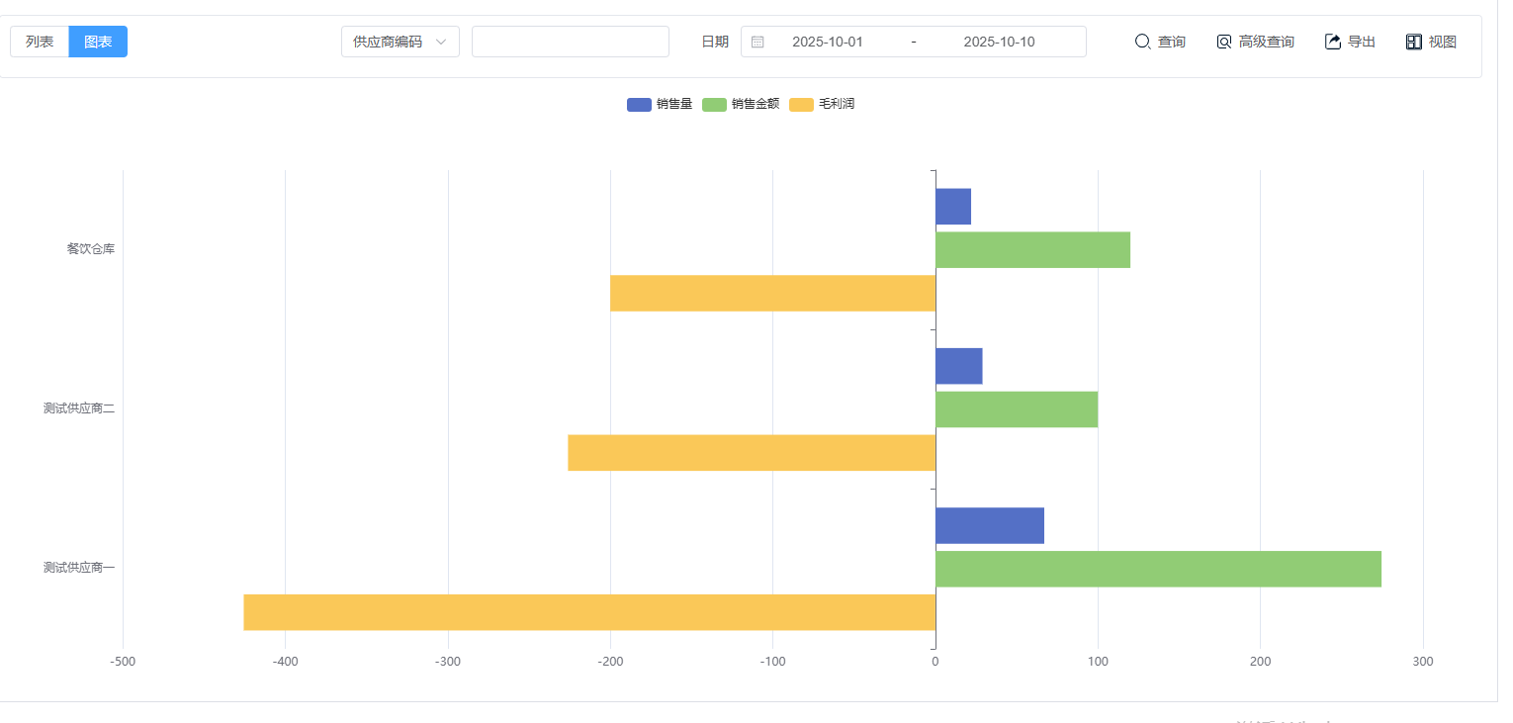The image size is (1513, 723).
Task: Click the magnifier icon beside 查询
Action: point(1142,42)
